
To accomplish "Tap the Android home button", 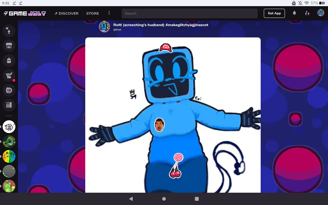I will [x=164, y=199].
